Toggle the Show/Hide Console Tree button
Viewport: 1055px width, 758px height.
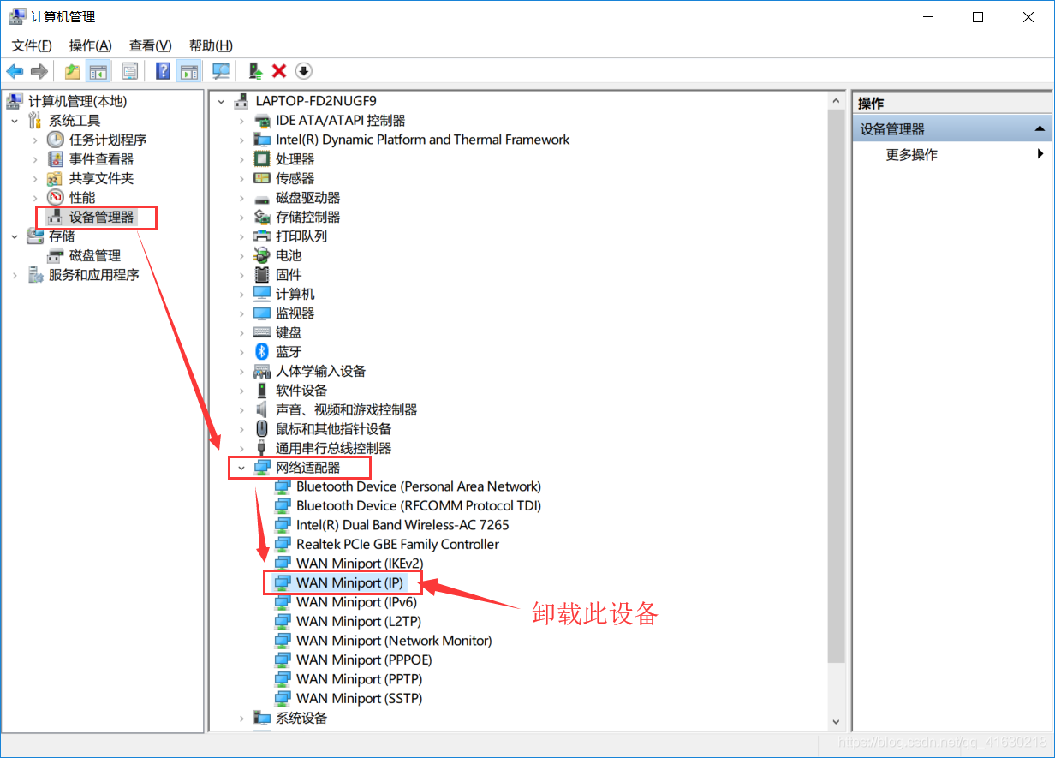pyautogui.click(x=98, y=71)
